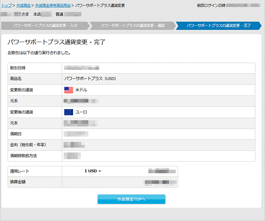The image size is (265, 221).
Task: Select the 通貨変更 - 確認 step tab
Action: click(132, 26)
